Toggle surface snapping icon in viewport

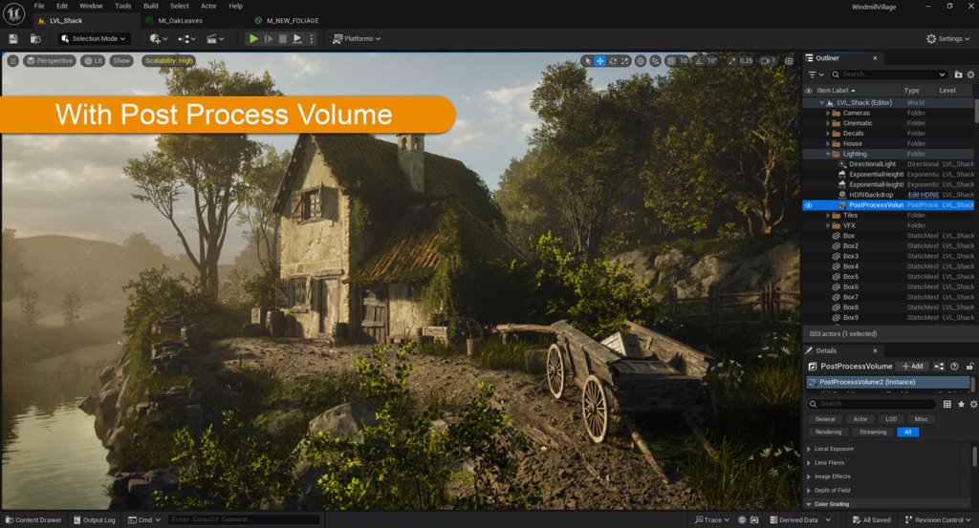click(x=656, y=60)
